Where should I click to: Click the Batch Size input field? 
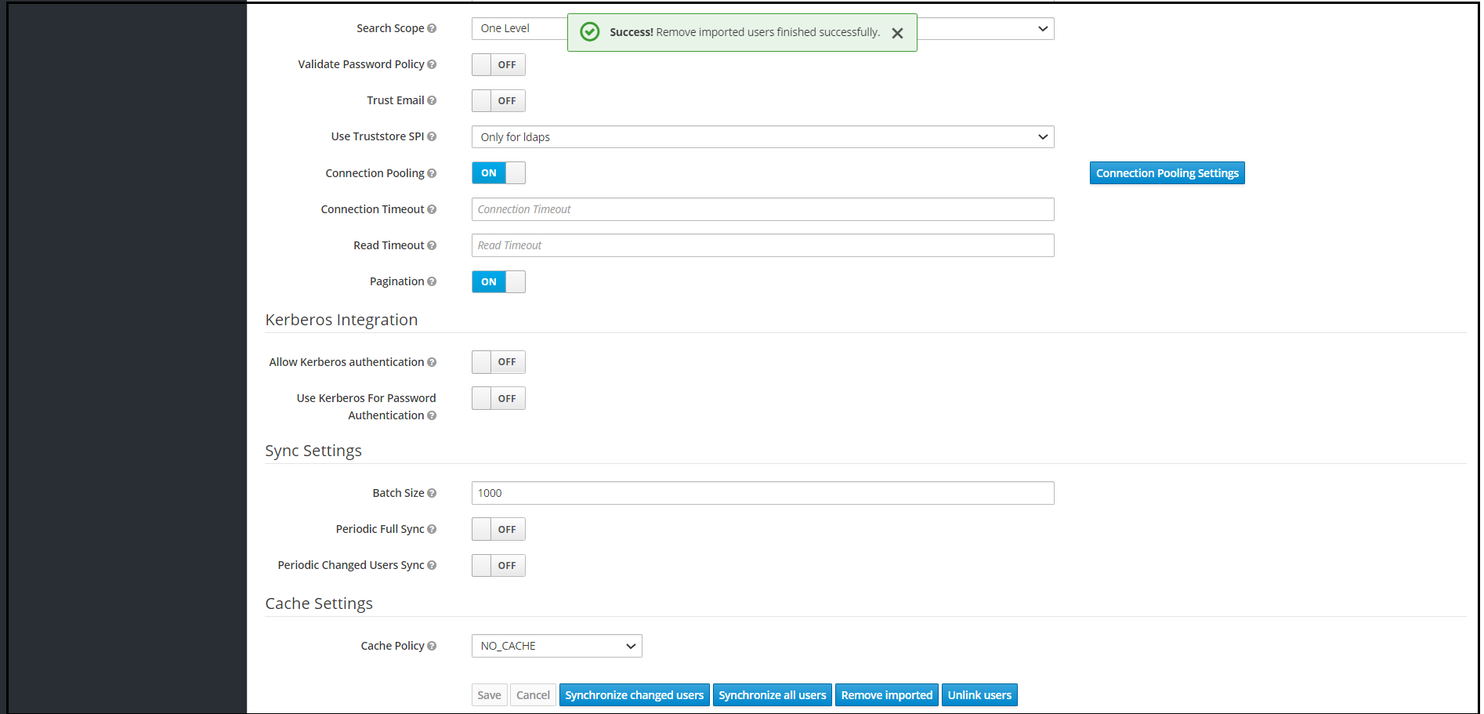[x=762, y=493]
